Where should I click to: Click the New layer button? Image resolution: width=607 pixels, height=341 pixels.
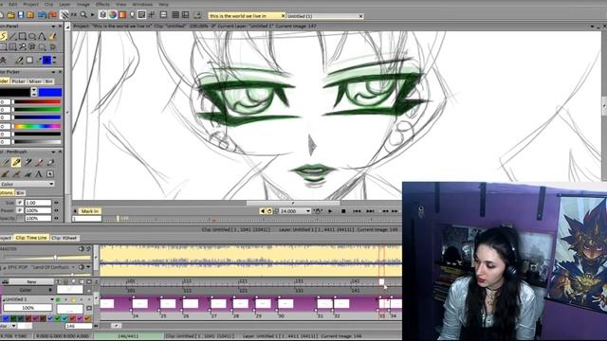tap(31, 282)
